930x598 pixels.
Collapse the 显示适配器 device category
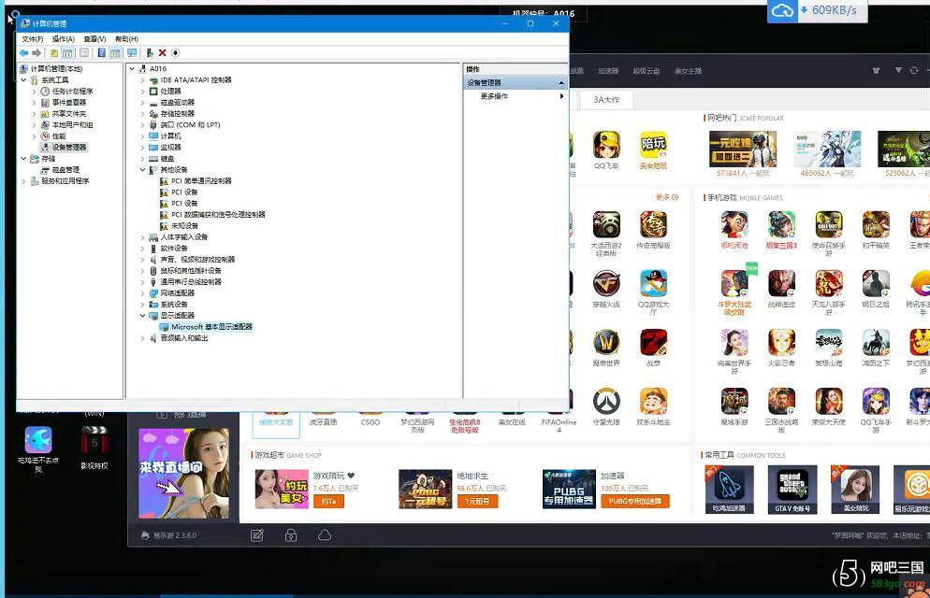142,316
